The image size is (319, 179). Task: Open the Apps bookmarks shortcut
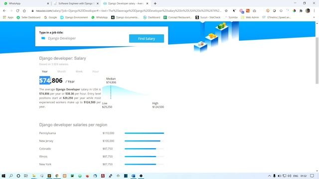pos(8,17)
